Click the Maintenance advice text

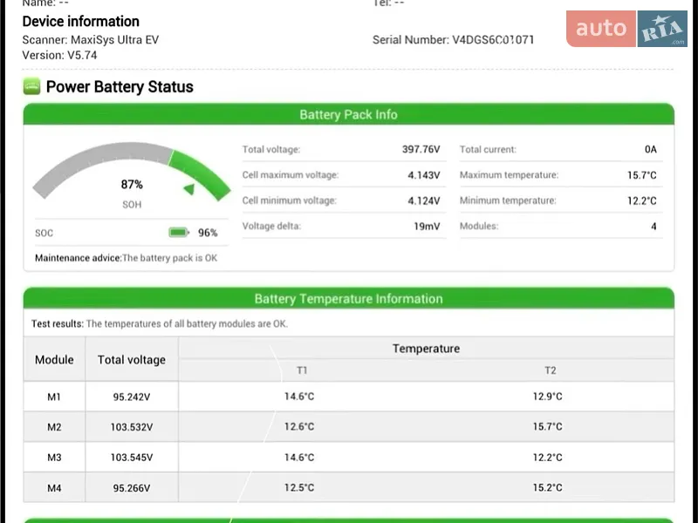pyautogui.click(x=126, y=258)
